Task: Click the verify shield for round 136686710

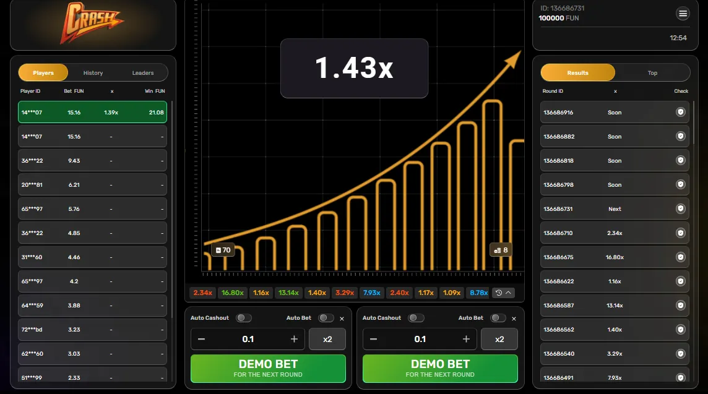Action: coord(681,233)
